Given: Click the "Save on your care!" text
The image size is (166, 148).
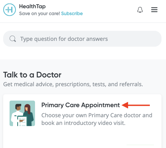Looking at the screenshot, I should (x=40, y=14).
